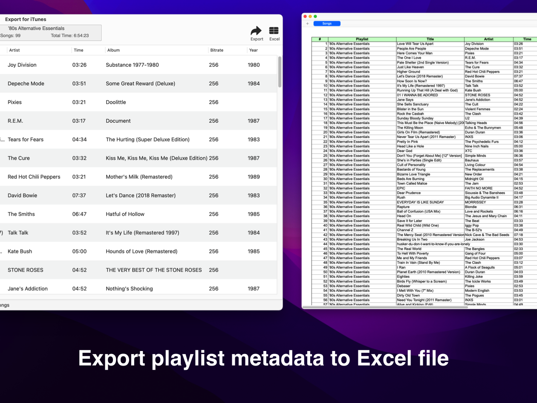Click album Hatful of Hollow
The image size is (537, 403).
click(125, 214)
